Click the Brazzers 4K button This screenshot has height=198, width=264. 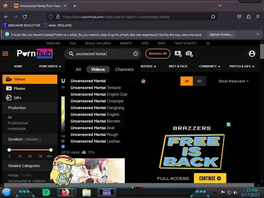click(x=158, y=54)
